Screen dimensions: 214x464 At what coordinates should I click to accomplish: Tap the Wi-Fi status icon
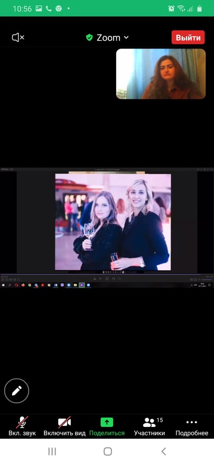(181, 8)
